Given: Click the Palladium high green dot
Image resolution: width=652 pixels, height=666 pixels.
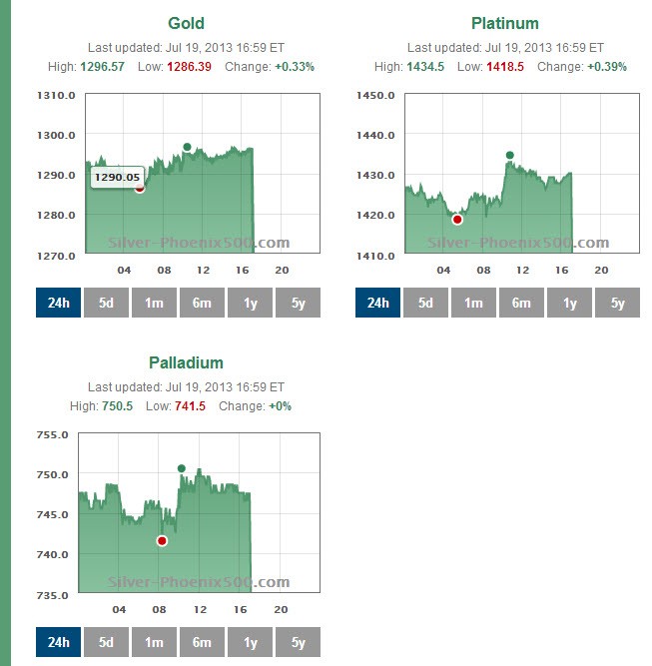Looking at the screenshot, I should (x=182, y=468).
